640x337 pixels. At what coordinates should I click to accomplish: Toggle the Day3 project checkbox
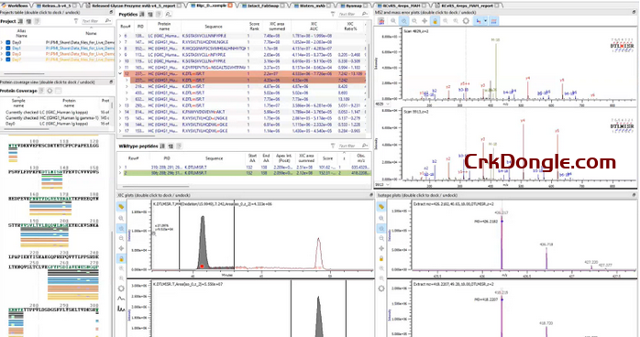click(8, 54)
